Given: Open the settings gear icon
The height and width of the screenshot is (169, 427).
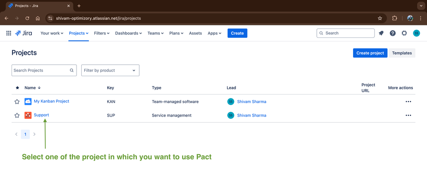Looking at the screenshot, I should [404, 33].
